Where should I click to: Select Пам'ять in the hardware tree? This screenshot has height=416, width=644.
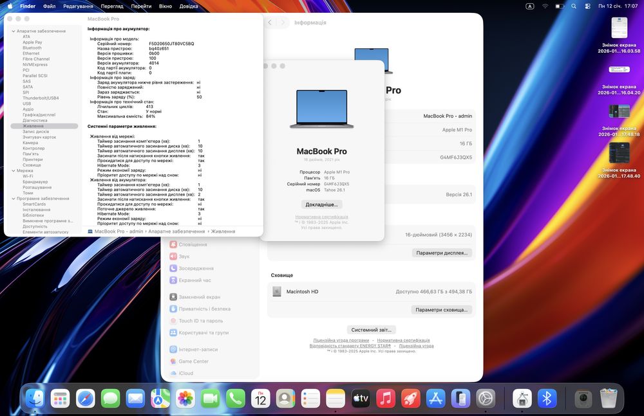tap(31, 154)
